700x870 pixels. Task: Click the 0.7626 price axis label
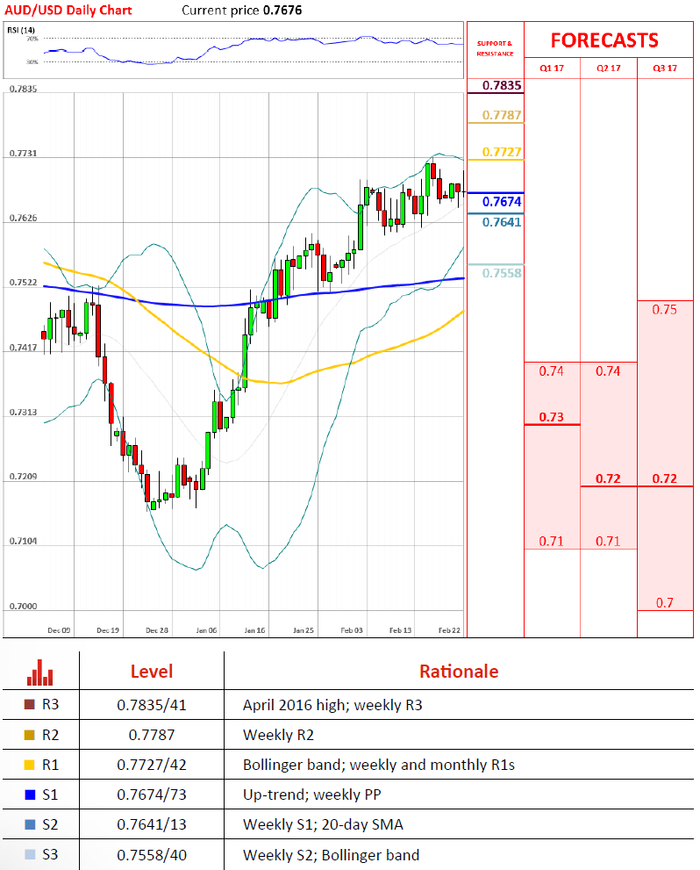[x=24, y=218]
